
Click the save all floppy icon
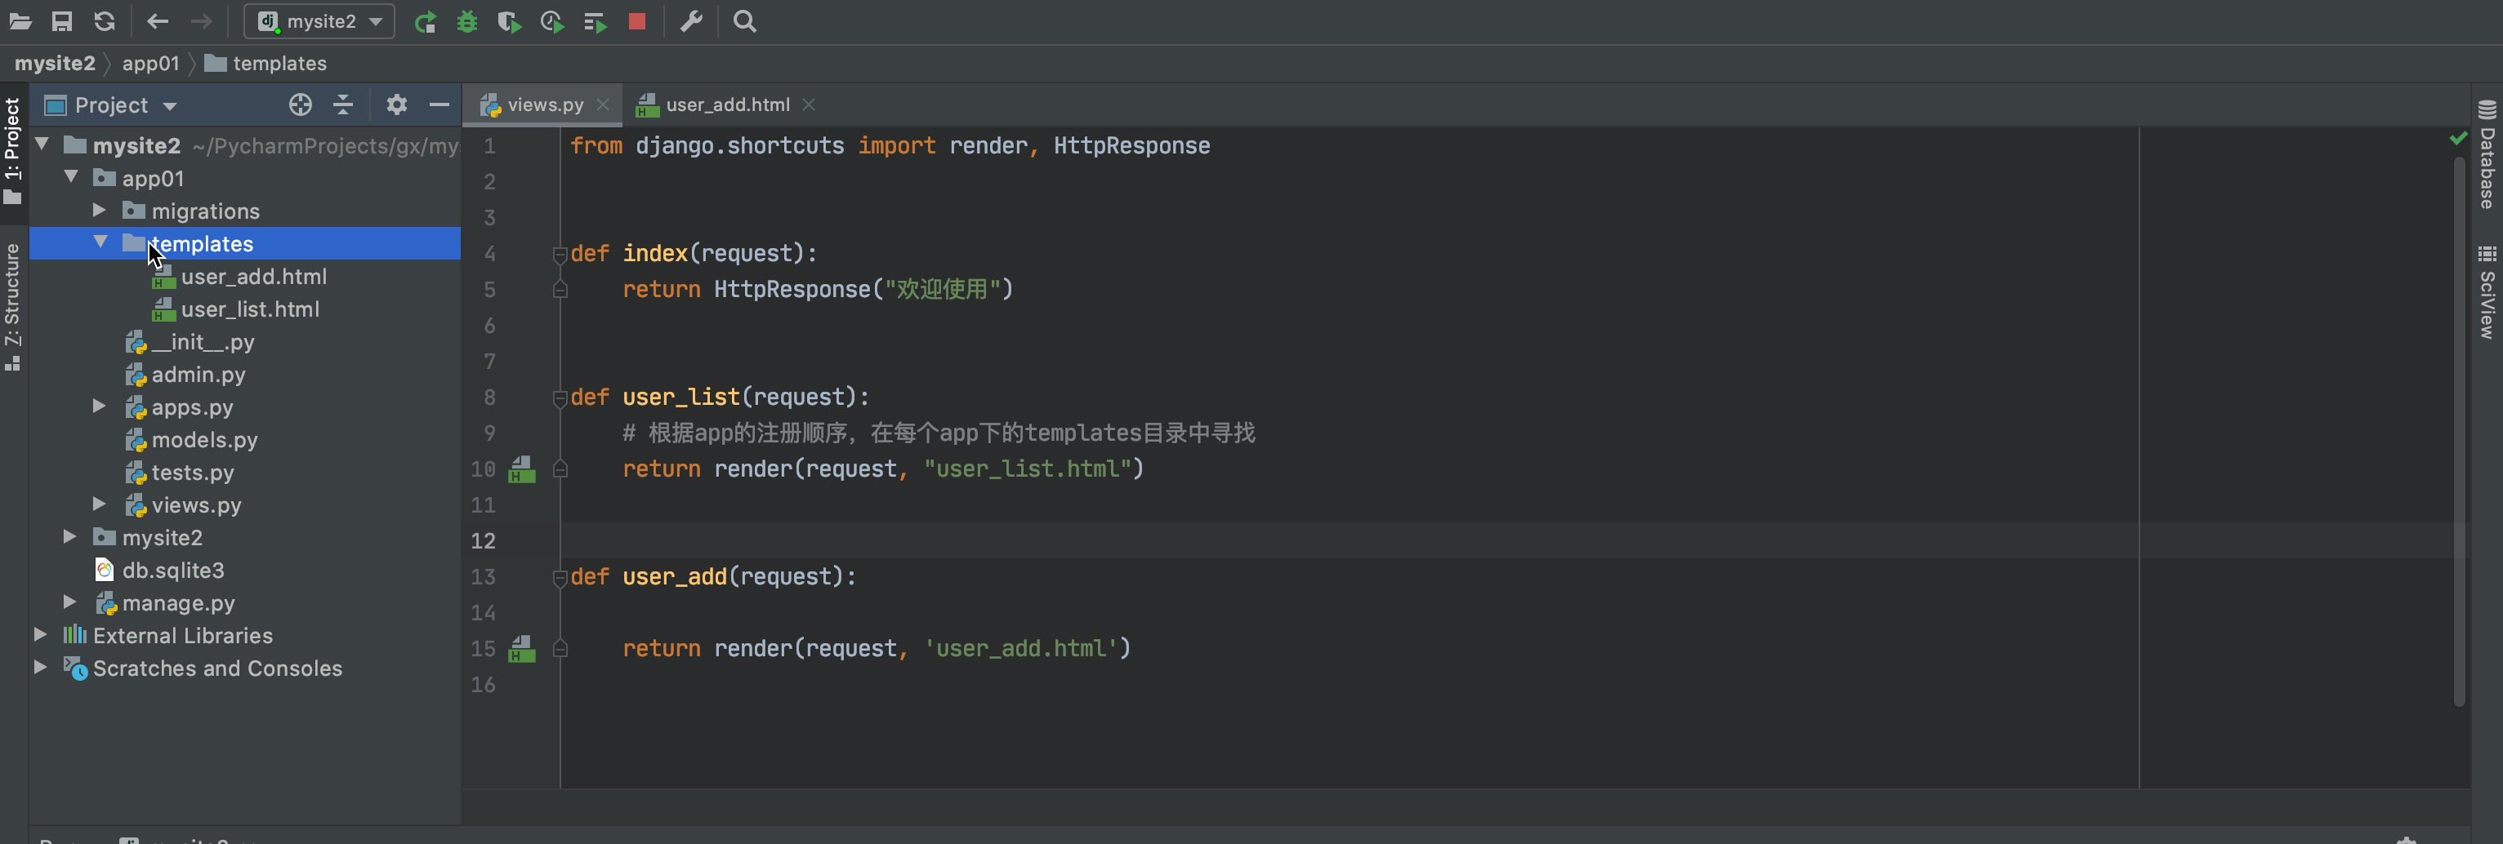(x=62, y=21)
